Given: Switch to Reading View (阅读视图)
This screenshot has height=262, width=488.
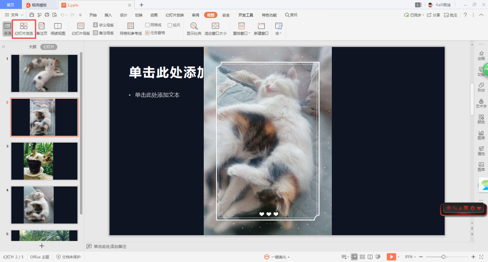Looking at the screenshot, I should click(x=58, y=28).
